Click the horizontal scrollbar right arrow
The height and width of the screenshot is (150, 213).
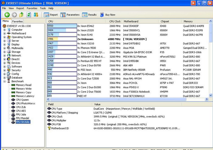[207, 99]
